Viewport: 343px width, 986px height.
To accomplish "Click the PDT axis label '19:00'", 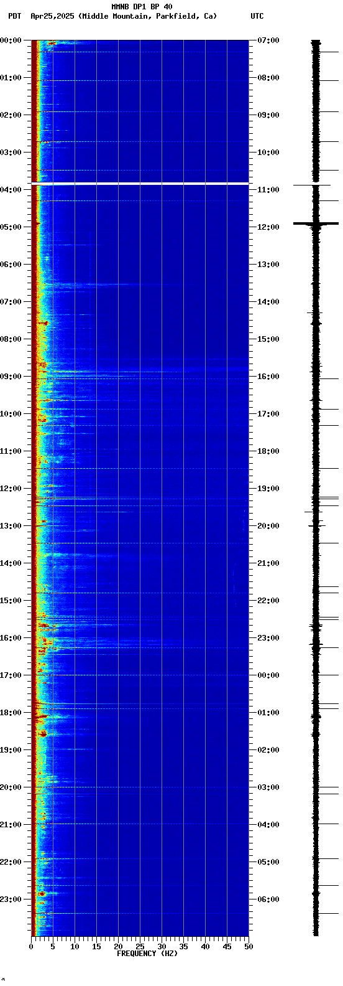I will (x=11, y=750).
